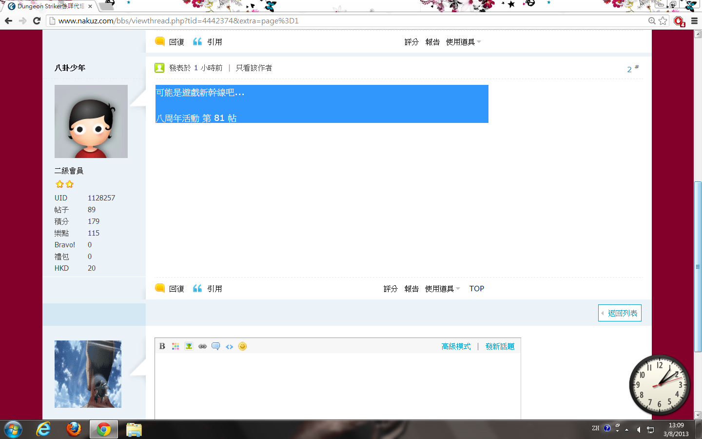This screenshot has height=439, width=702.
Task: Click the taskbar clock showing 13:09
Action: (x=676, y=430)
